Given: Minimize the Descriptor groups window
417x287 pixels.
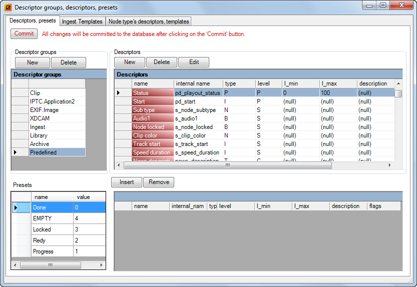Looking at the screenshot, I should click(x=369, y=5).
